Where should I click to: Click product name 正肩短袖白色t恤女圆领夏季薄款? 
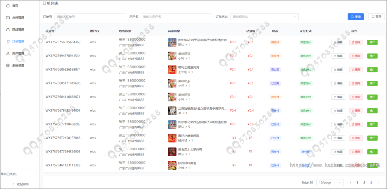pyautogui.click(x=202, y=108)
